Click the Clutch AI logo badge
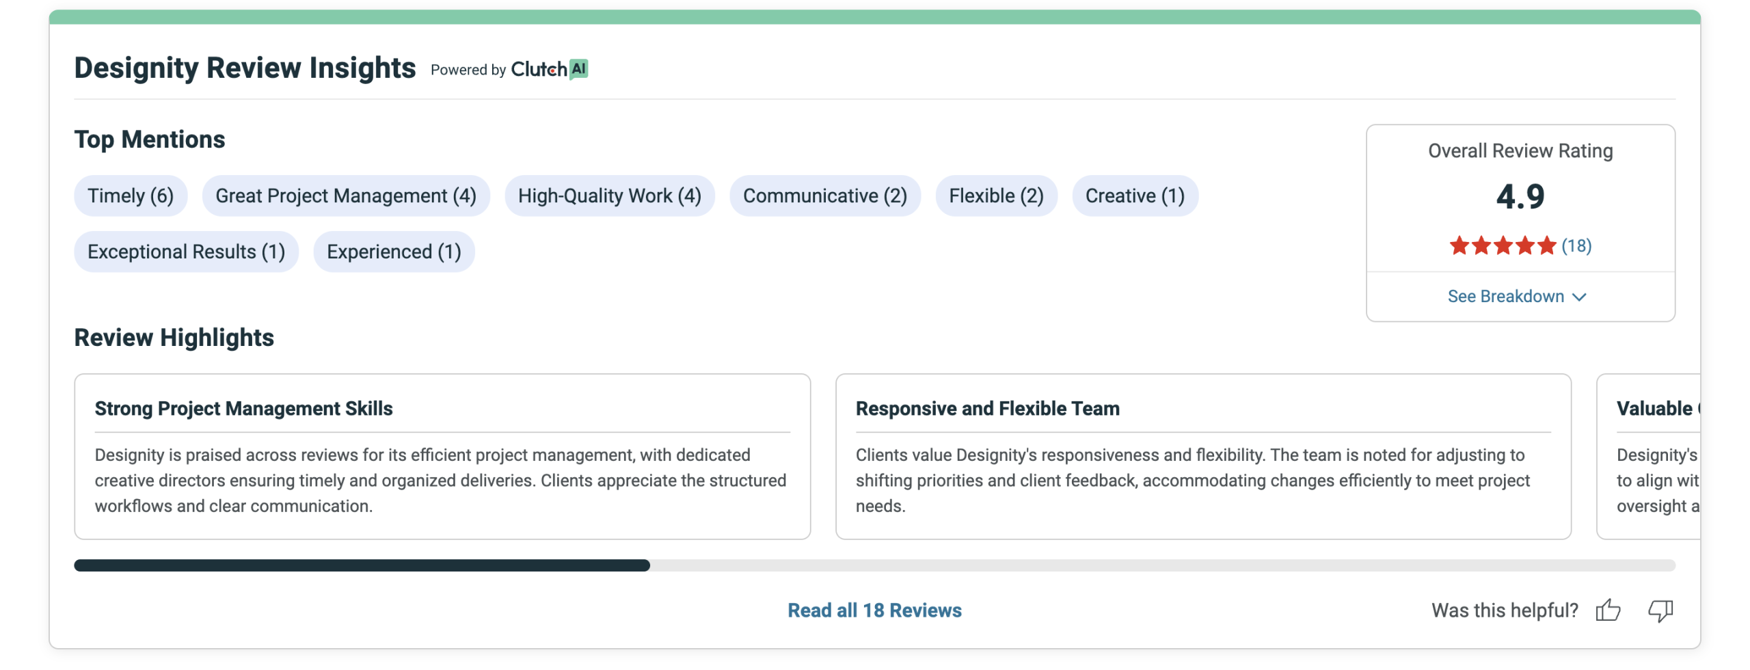The image size is (1750, 670). (x=549, y=69)
